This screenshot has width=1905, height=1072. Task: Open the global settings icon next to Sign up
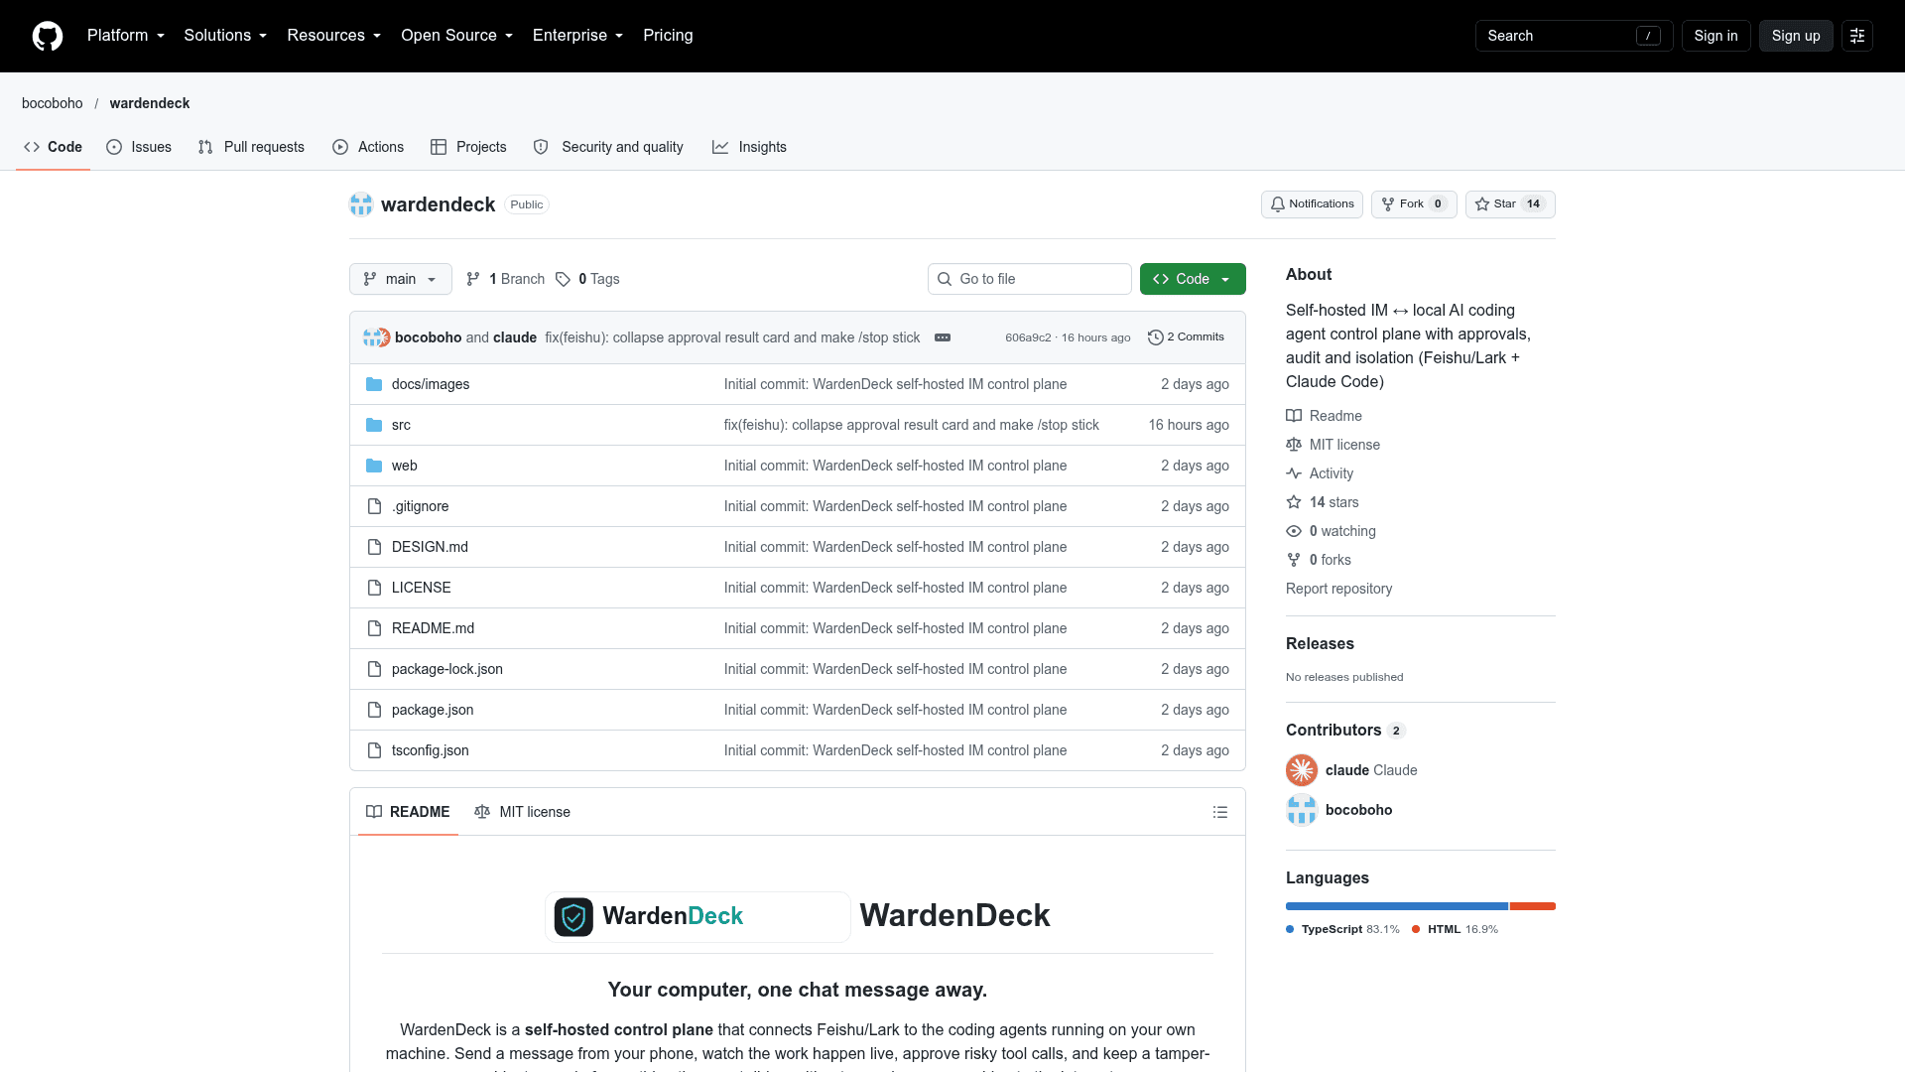click(1857, 36)
